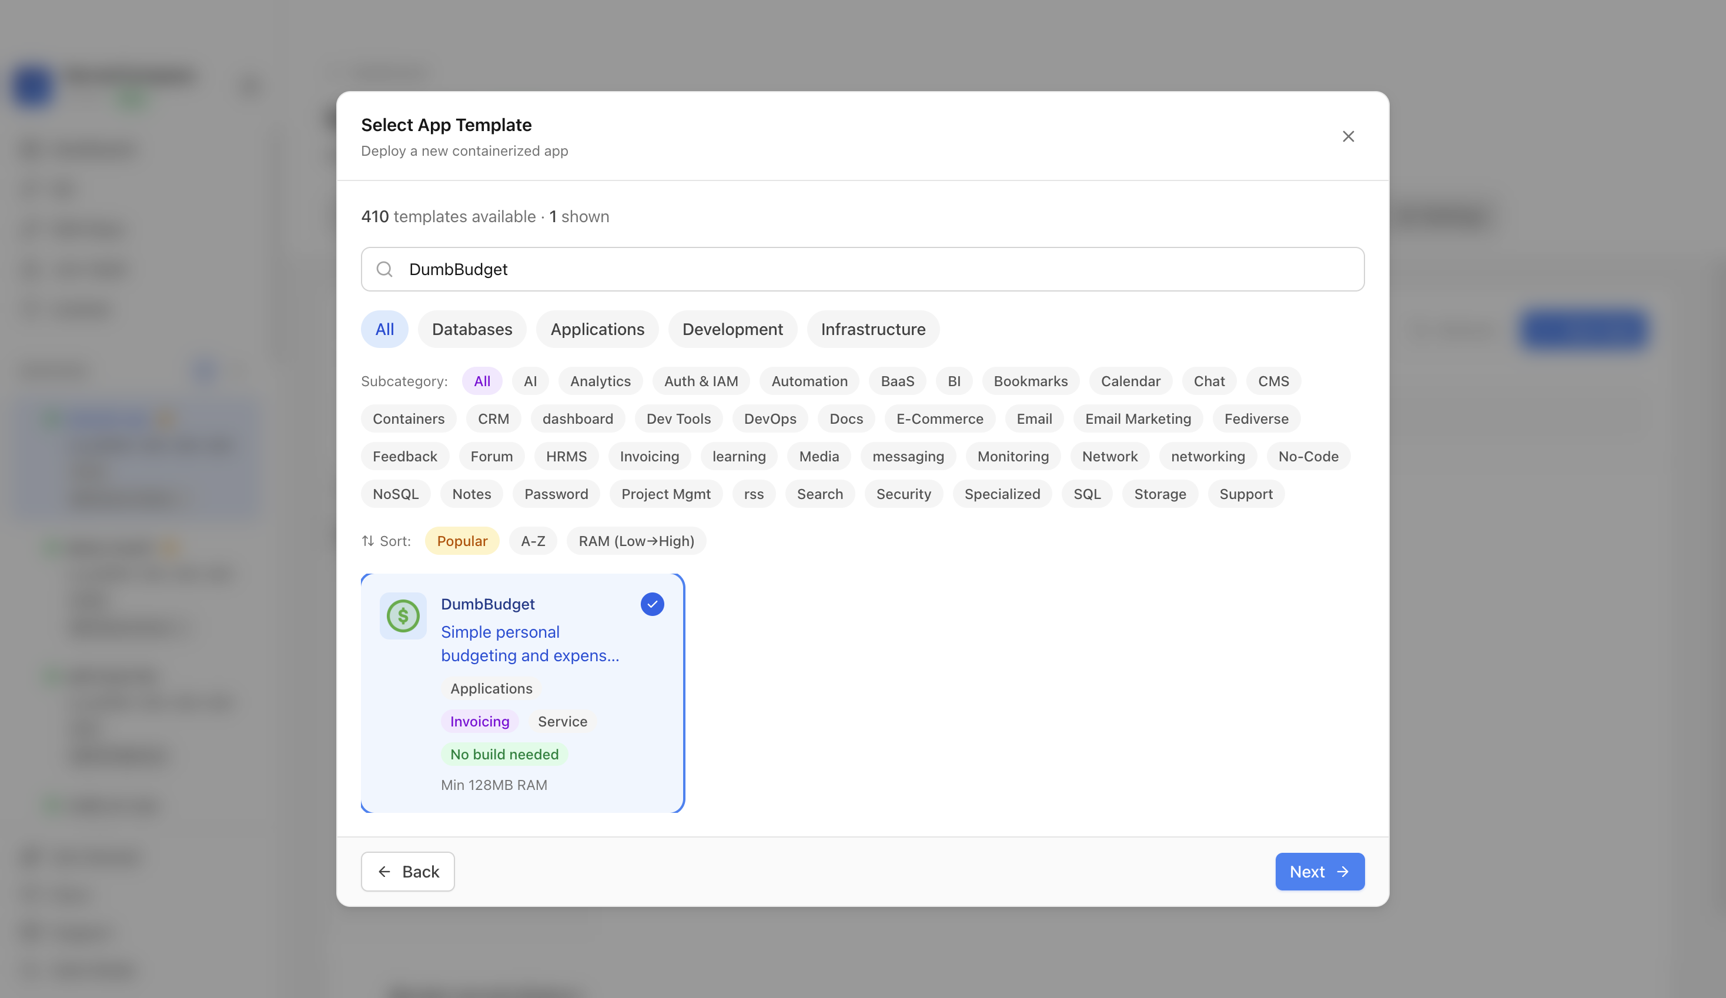Filter by Support subcategory
Viewport: 1726px width, 998px height.
[x=1245, y=494]
